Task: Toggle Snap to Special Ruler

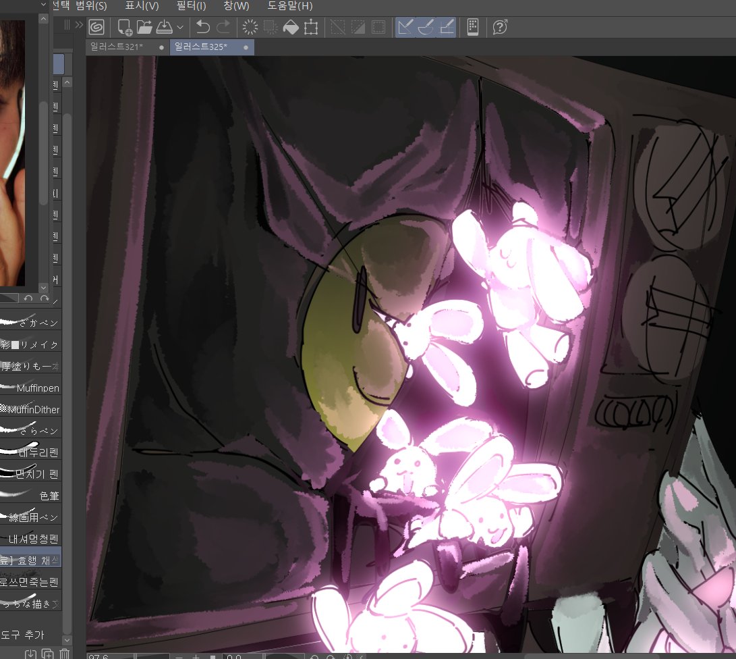Action: pyautogui.click(x=426, y=27)
